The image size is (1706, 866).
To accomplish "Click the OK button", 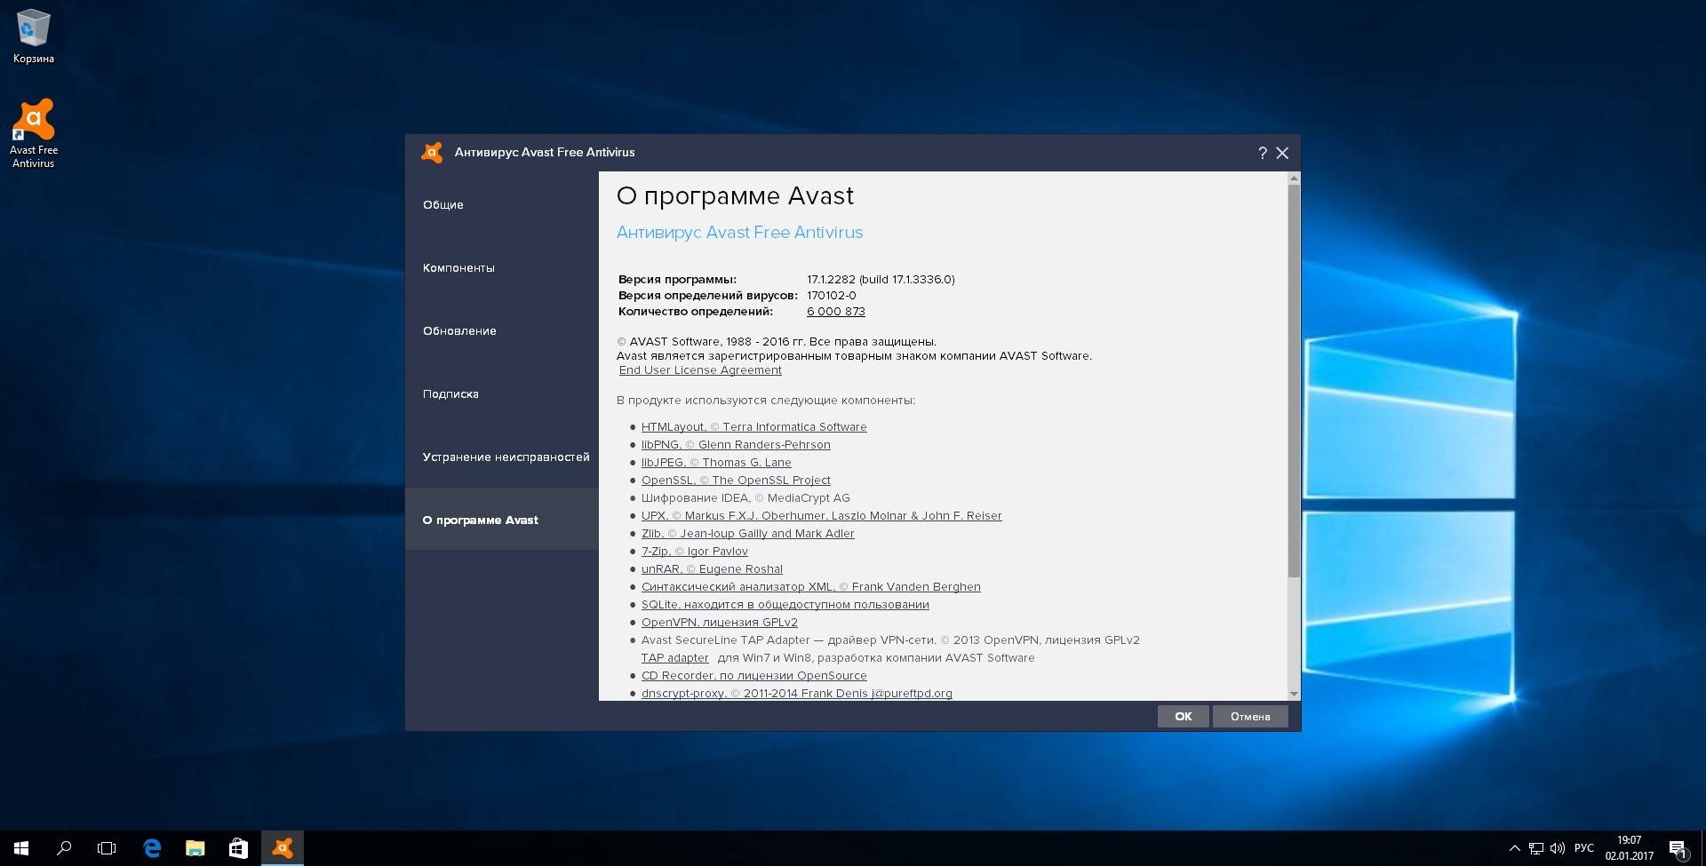I will 1183,716.
